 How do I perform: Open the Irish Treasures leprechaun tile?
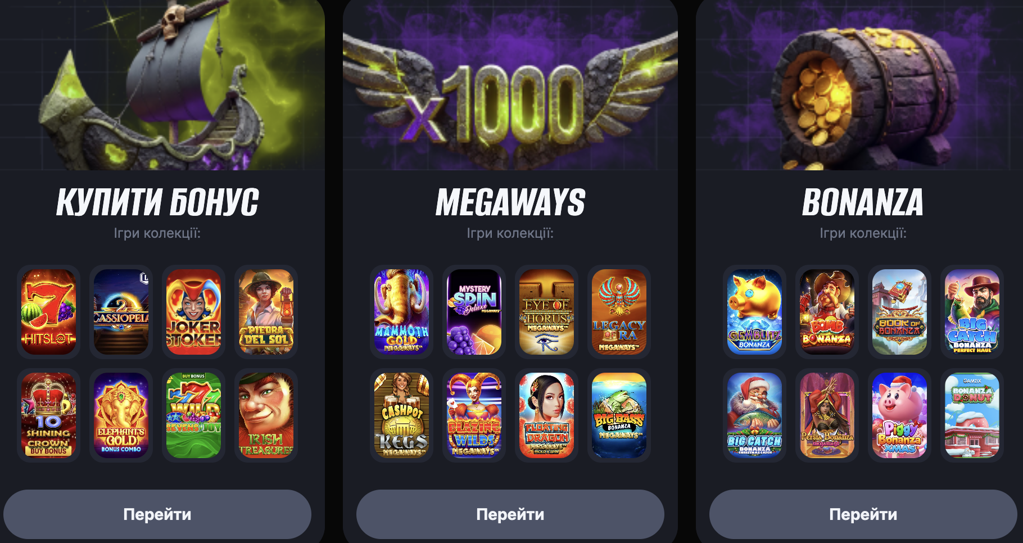tap(266, 415)
